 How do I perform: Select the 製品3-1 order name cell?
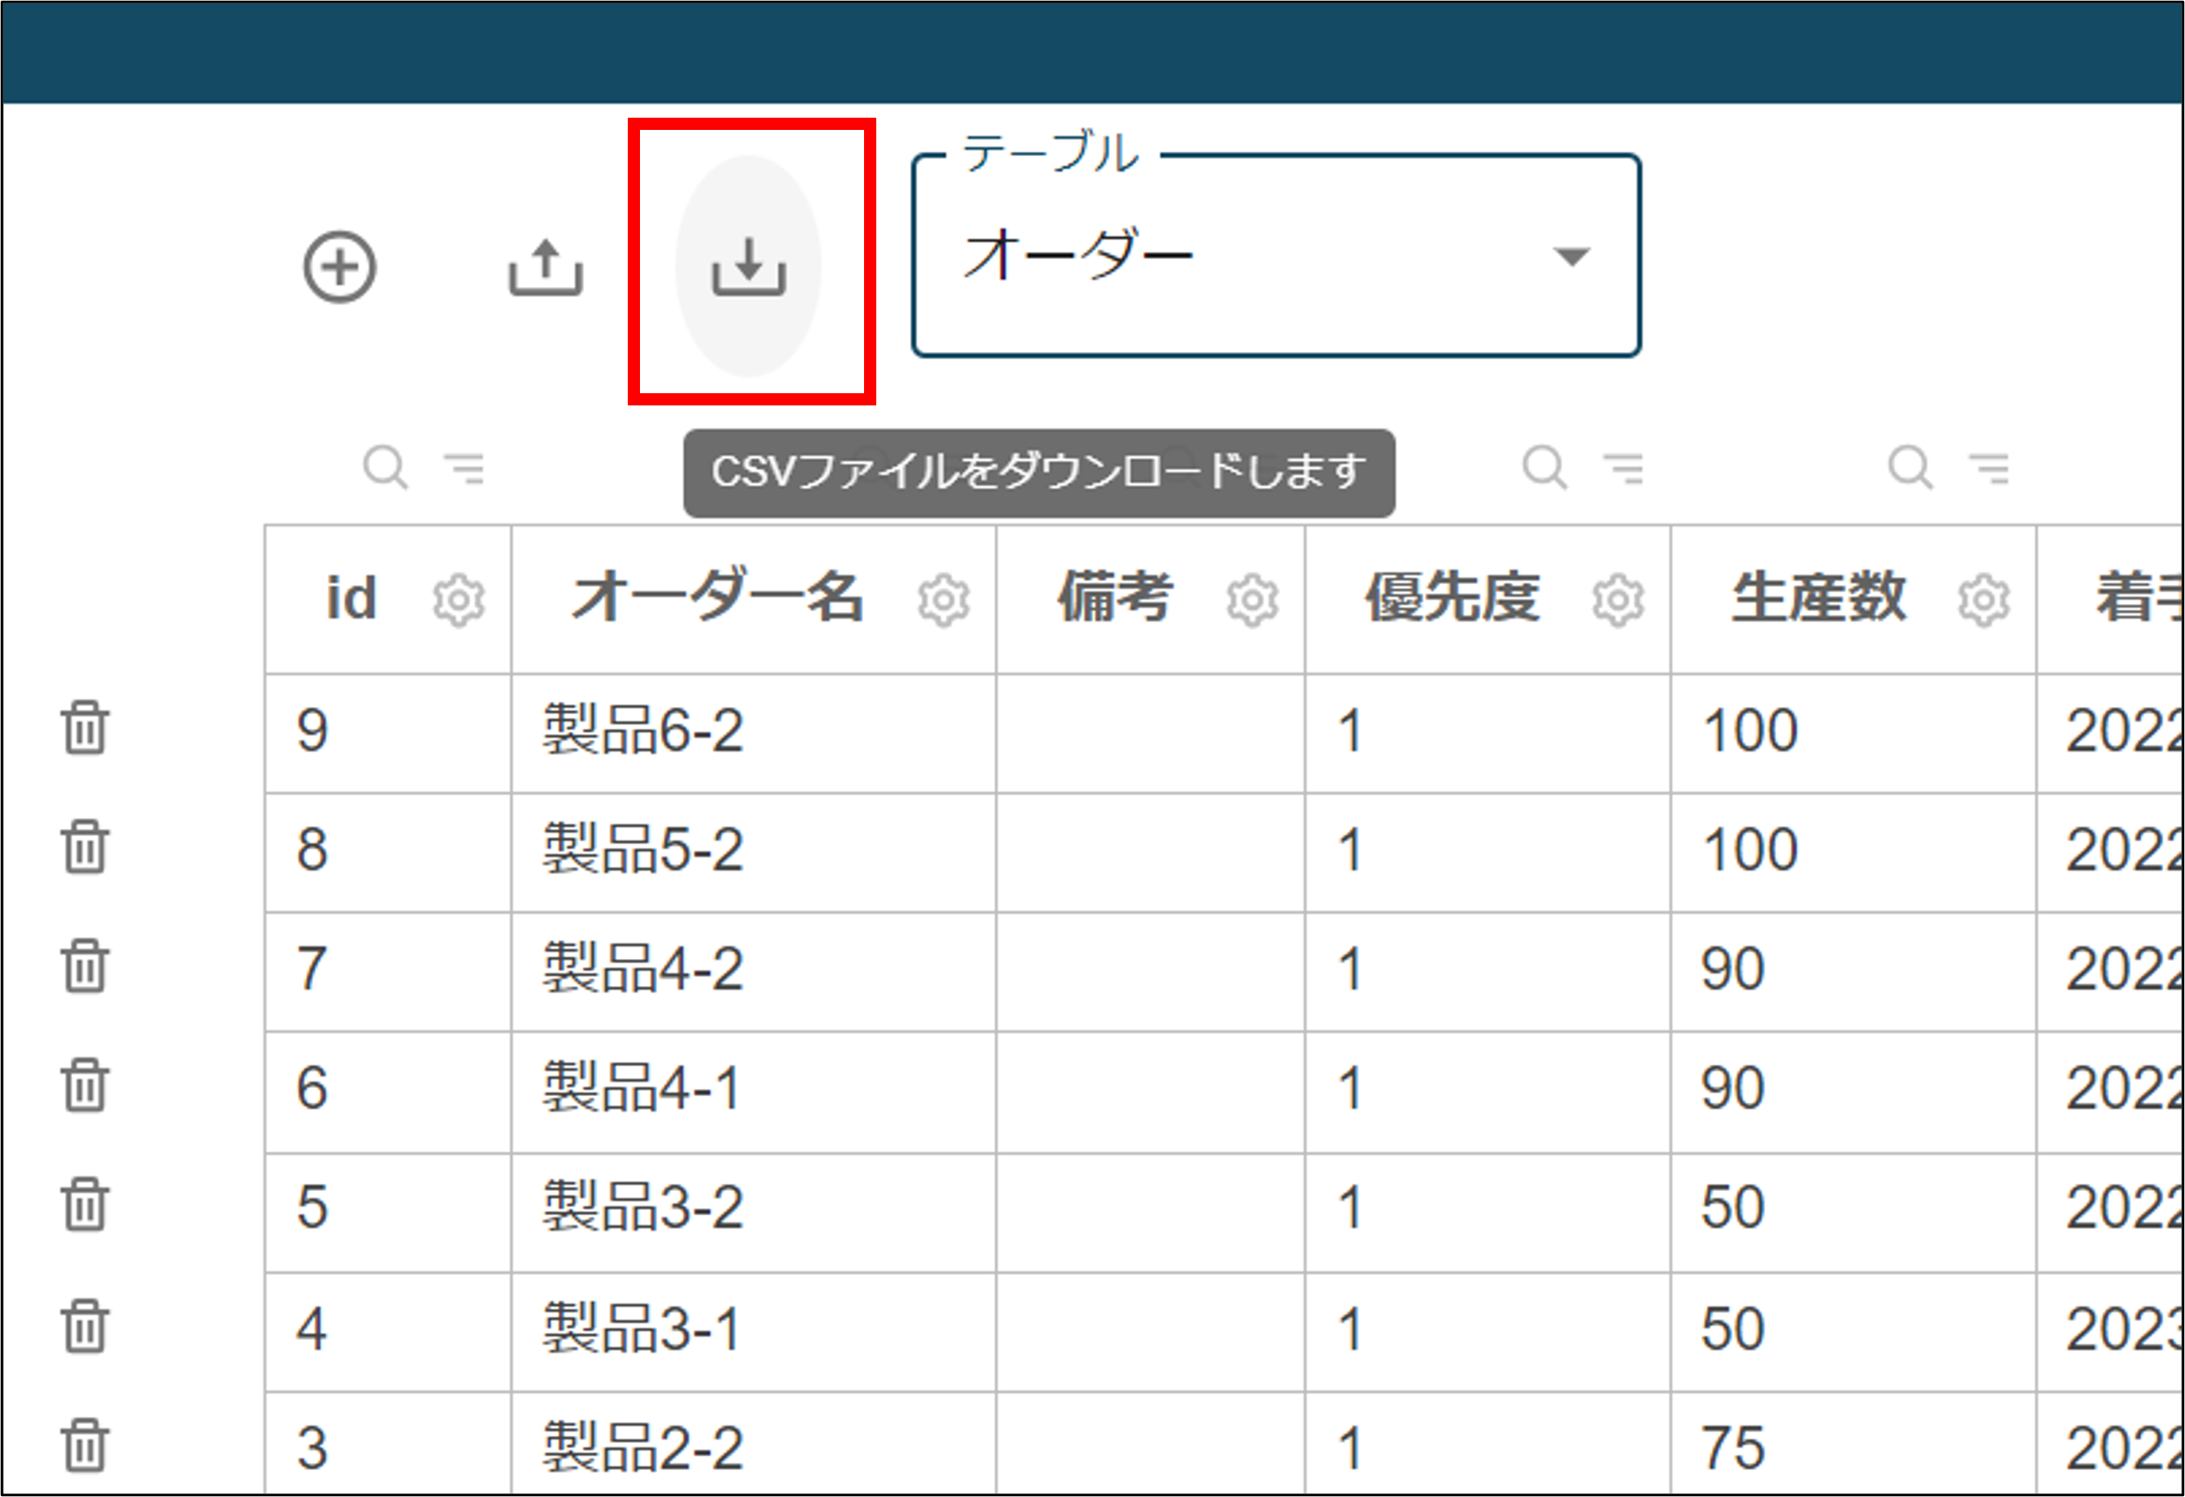tap(753, 1331)
